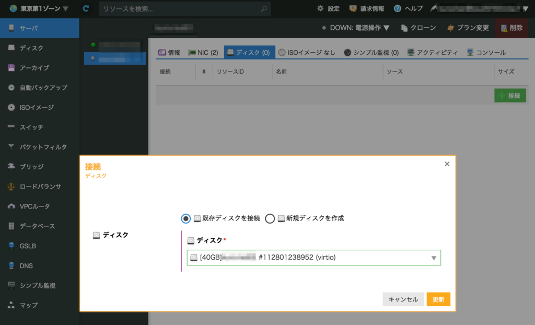Select the highlighted server with gray dot
This screenshot has height=325, width=535.
(115, 59)
